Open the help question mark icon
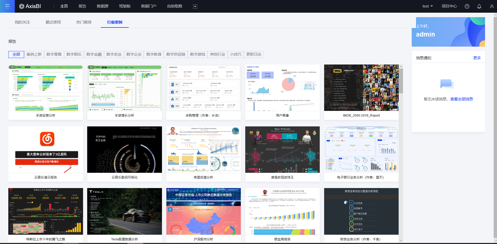This screenshot has width=497, height=244. [x=467, y=6]
